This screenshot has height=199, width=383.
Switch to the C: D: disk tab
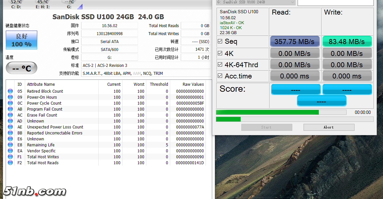tap(16, 4)
